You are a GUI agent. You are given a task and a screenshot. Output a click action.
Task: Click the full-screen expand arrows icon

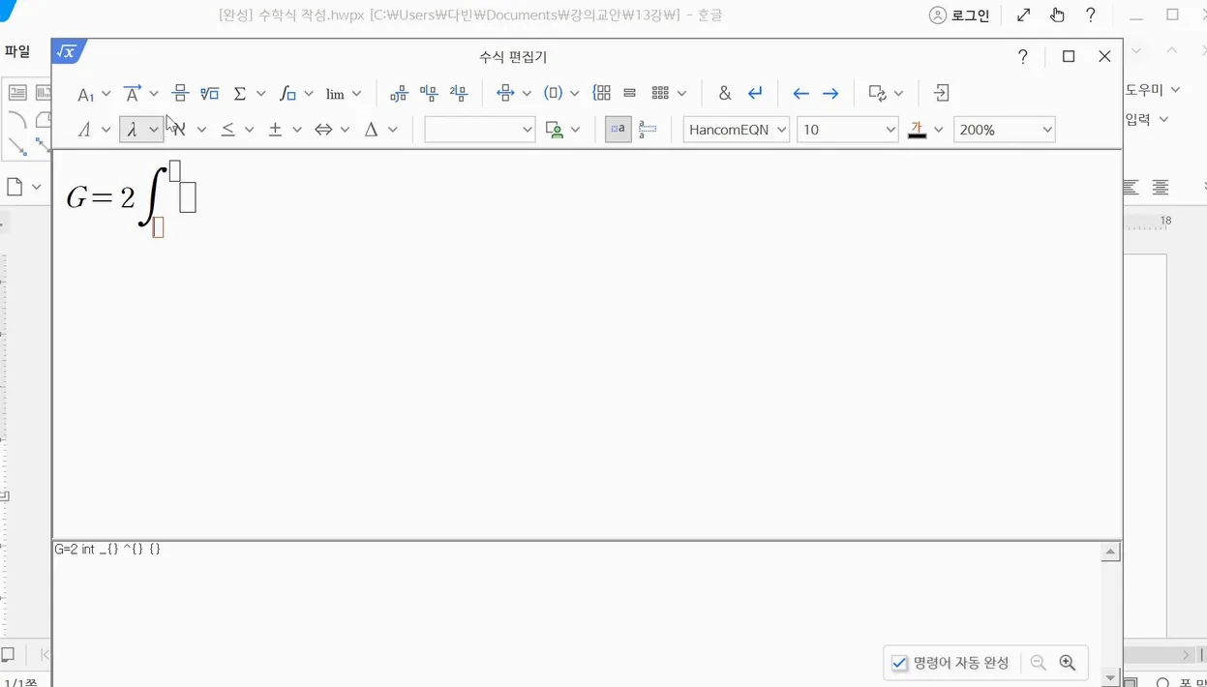coord(1023,15)
